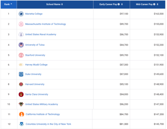The height and width of the screenshot is (129, 167).
Task: Click rank number 1 cell
Action: coord(9,14)
